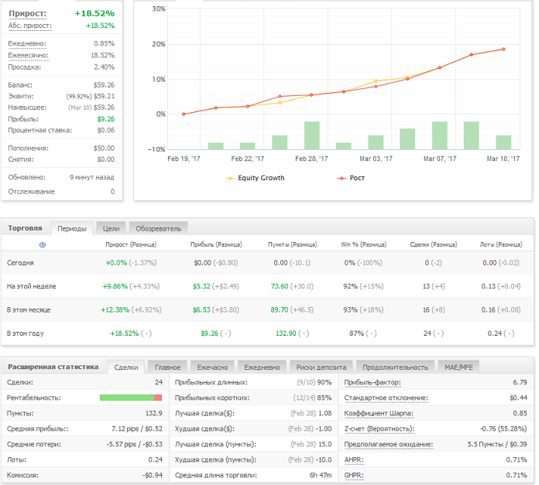
Task: Click the 6.79 profit factor value
Action: 520,382
